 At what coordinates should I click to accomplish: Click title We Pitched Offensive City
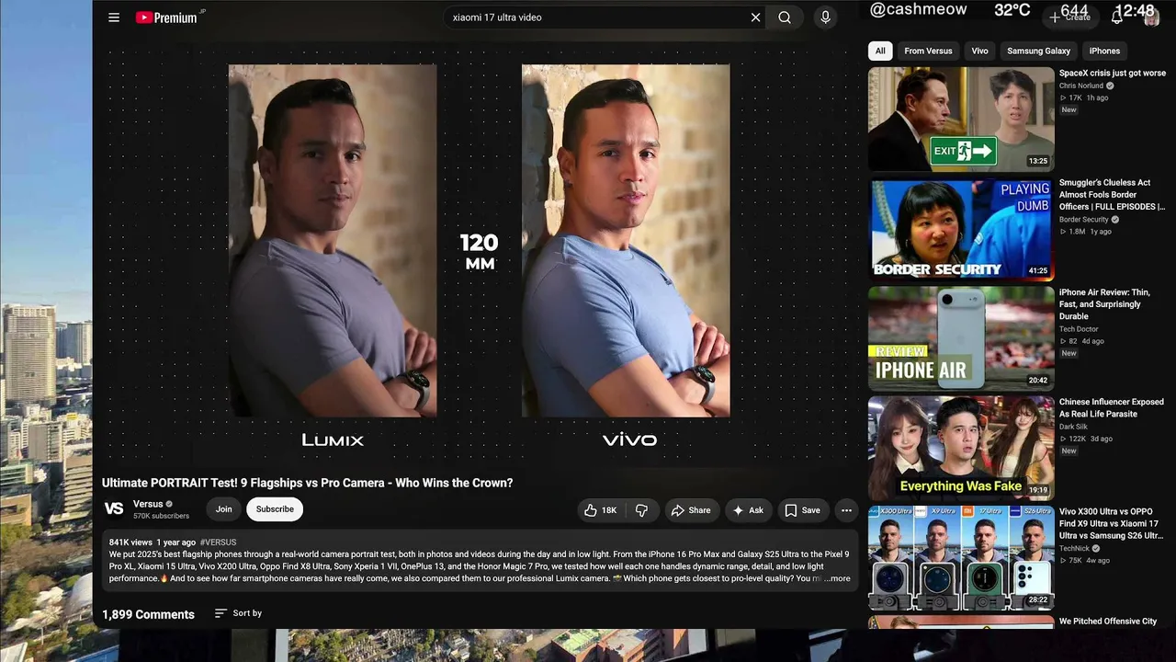pos(1108,622)
